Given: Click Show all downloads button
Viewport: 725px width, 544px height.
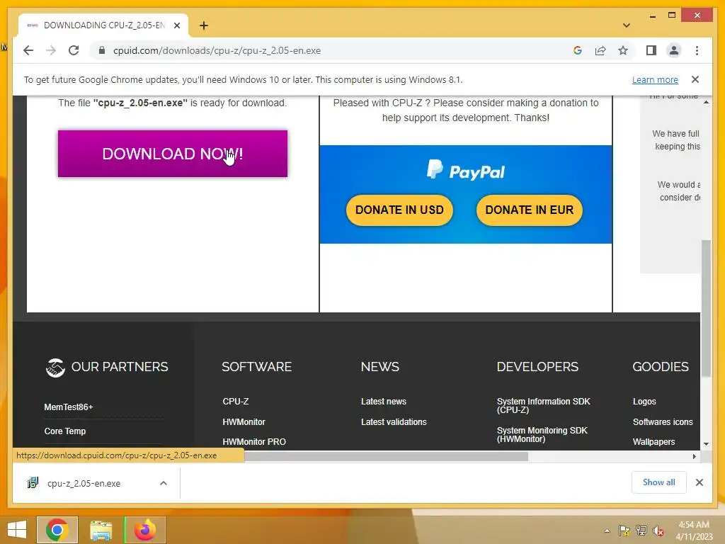Looking at the screenshot, I should [x=659, y=482].
